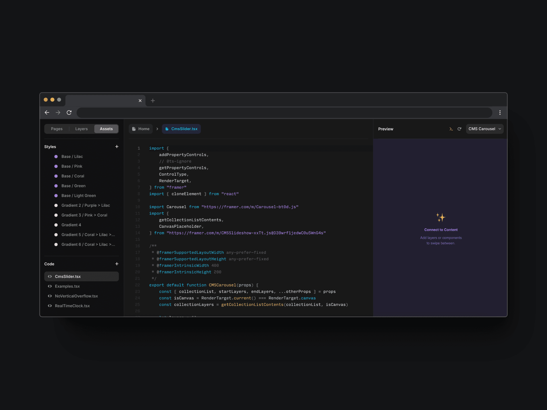Click the breadcrumb chevron separator
This screenshot has height=410, width=547.
pyautogui.click(x=157, y=129)
